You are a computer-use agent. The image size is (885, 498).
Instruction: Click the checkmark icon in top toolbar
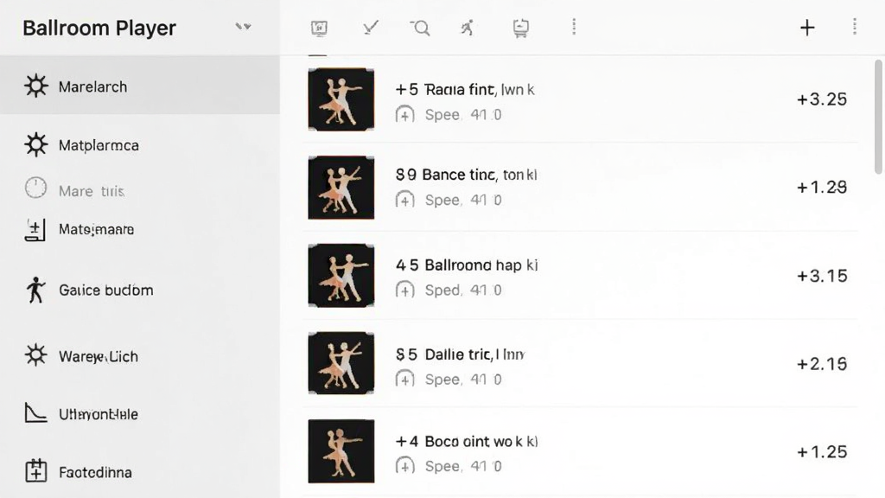pyautogui.click(x=370, y=27)
